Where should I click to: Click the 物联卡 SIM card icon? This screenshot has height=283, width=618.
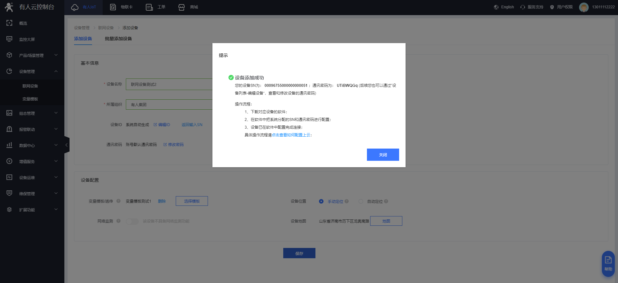[x=113, y=7]
